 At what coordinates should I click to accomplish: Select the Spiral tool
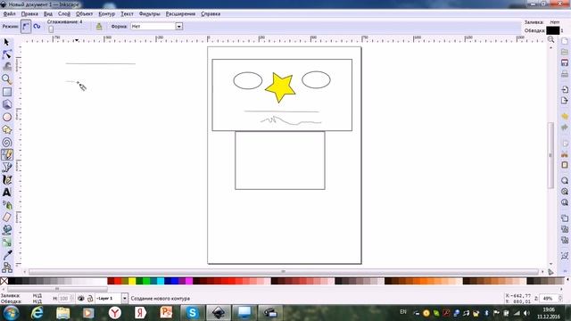pyautogui.click(x=6, y=143)
